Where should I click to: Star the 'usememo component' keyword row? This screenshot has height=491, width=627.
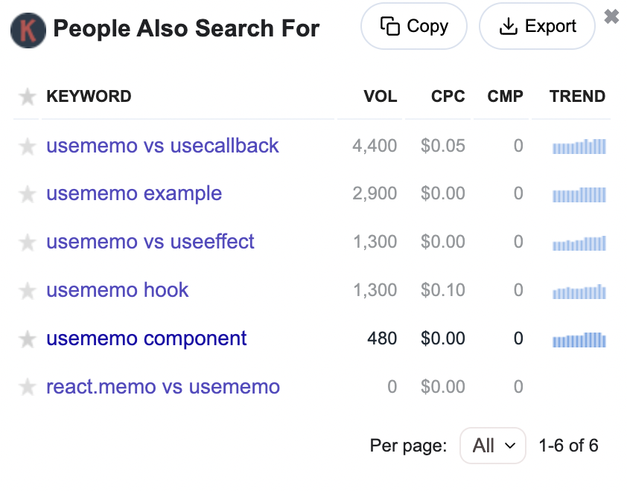point(28,340)
